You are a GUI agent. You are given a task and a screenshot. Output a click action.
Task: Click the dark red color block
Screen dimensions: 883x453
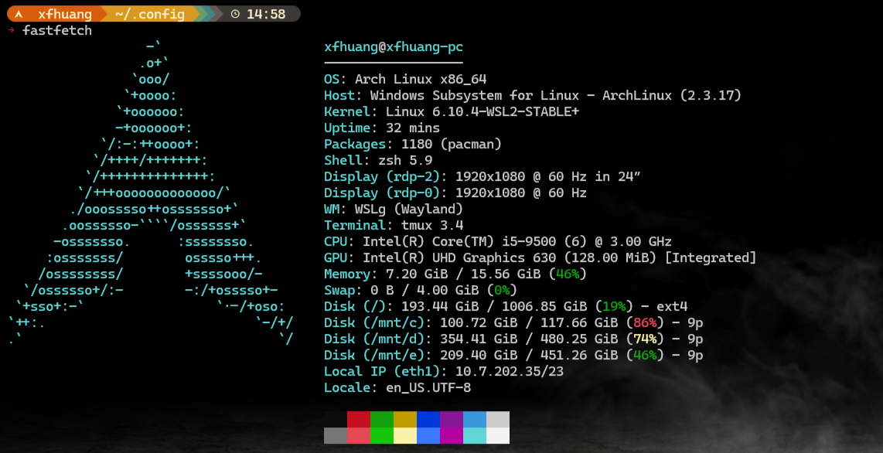pos(359,419)
